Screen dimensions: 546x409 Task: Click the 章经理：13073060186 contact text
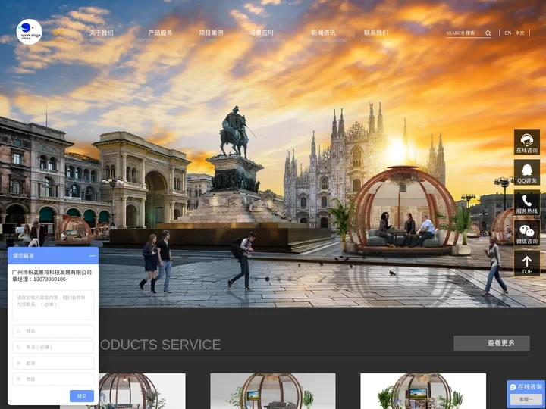coord(39,279)
